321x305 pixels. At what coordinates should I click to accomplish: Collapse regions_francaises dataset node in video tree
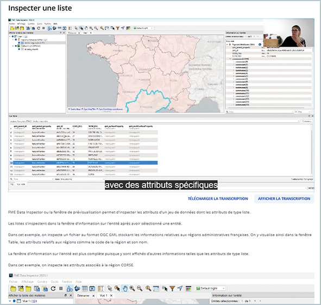click(13, 40)
